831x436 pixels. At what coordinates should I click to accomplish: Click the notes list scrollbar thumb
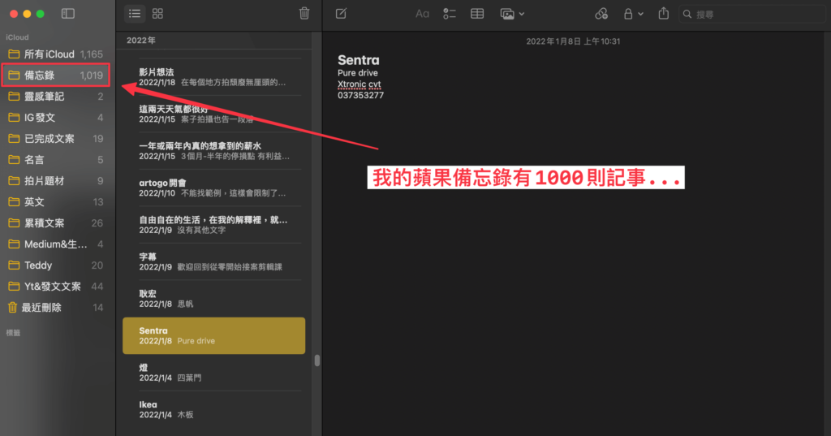(x=317, y=360)
